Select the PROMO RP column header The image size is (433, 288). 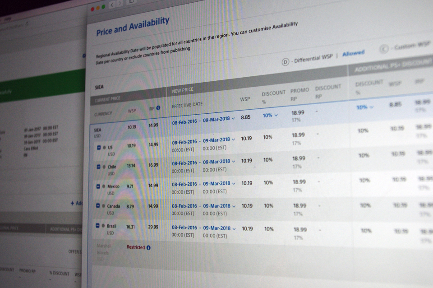tap(299, 94)
